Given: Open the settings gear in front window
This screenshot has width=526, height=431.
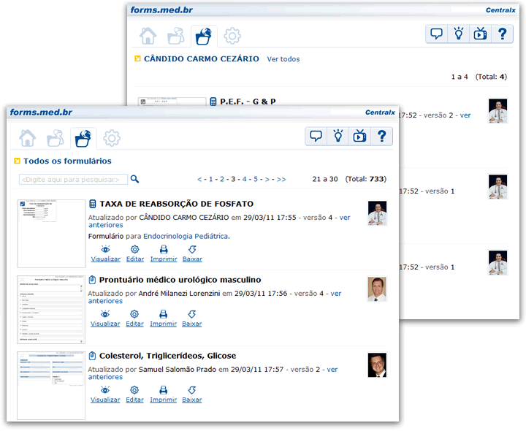Looking at the screenshot, I should point(112,137).
